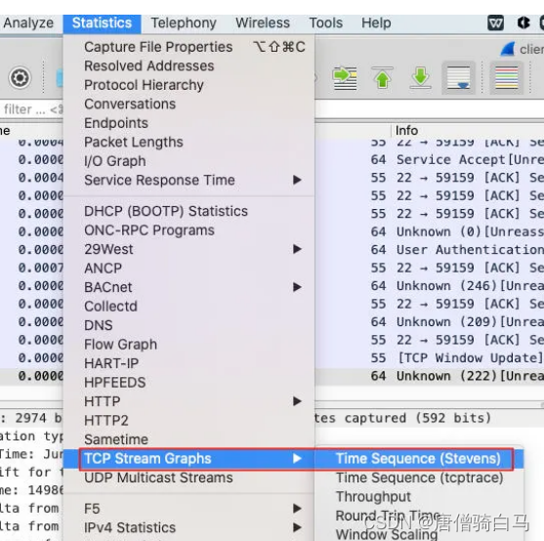Open the capture options gear icon
The image size is (544, 541).
[20, 78]
